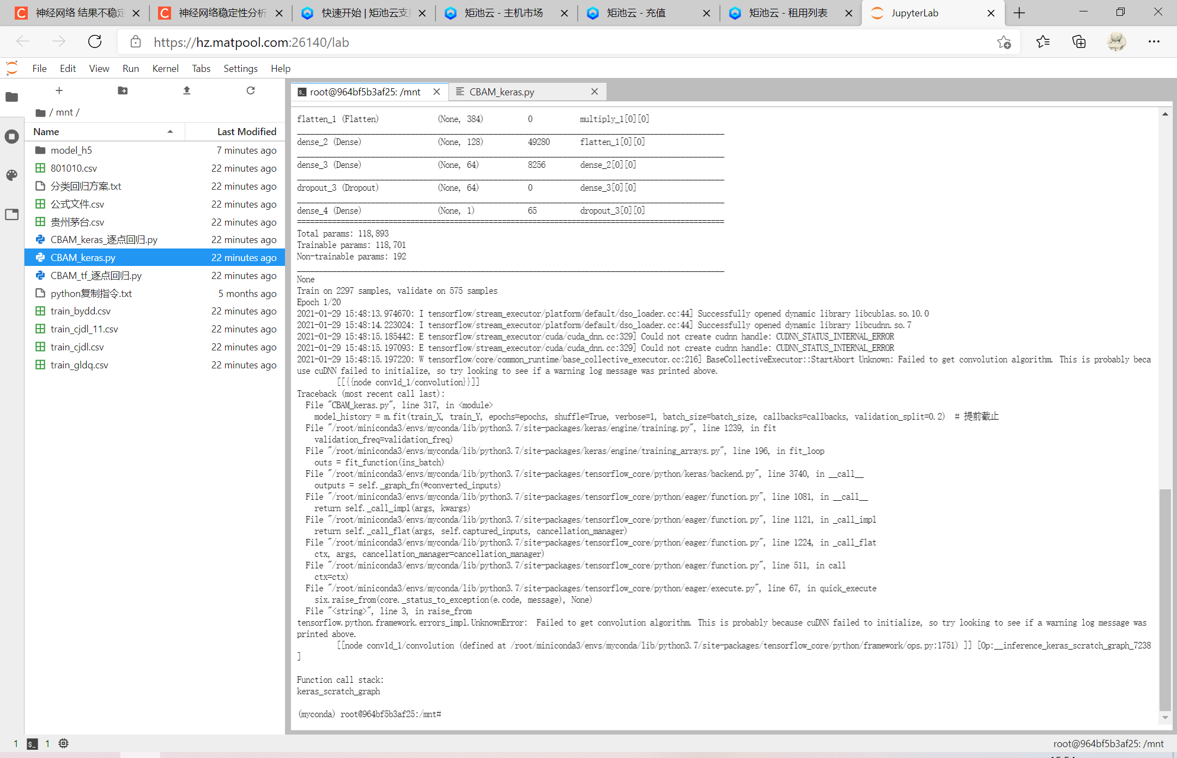Screen dimensions: 1177x758
Task: Close the root terminal tab
Action: (436, 92)
